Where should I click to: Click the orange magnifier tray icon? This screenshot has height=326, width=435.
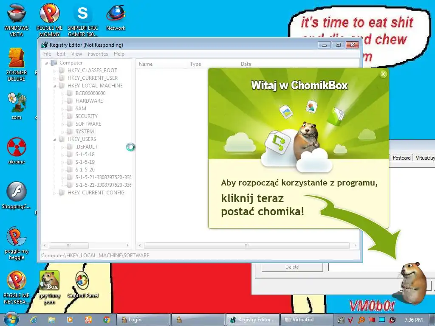(361, 320)
